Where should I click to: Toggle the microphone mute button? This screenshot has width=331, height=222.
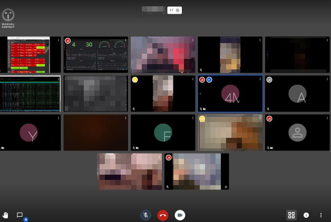(x=146, y=215)
